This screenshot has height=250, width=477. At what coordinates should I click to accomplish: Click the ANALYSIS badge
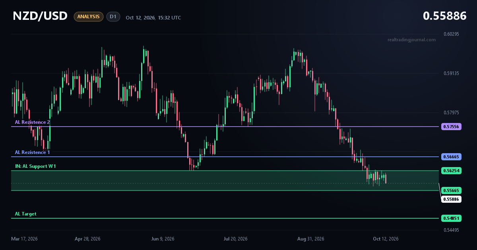tap(88, 17)
